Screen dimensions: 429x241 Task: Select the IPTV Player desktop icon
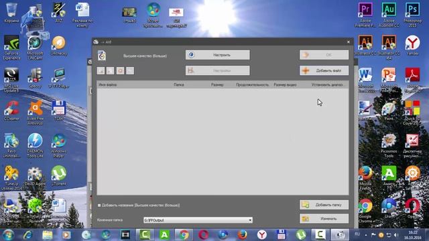coord(59,78)
